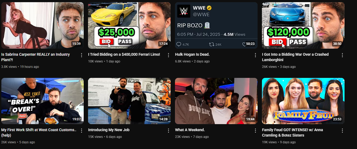Open options menu for What A Weekend video

click(255, 131)
